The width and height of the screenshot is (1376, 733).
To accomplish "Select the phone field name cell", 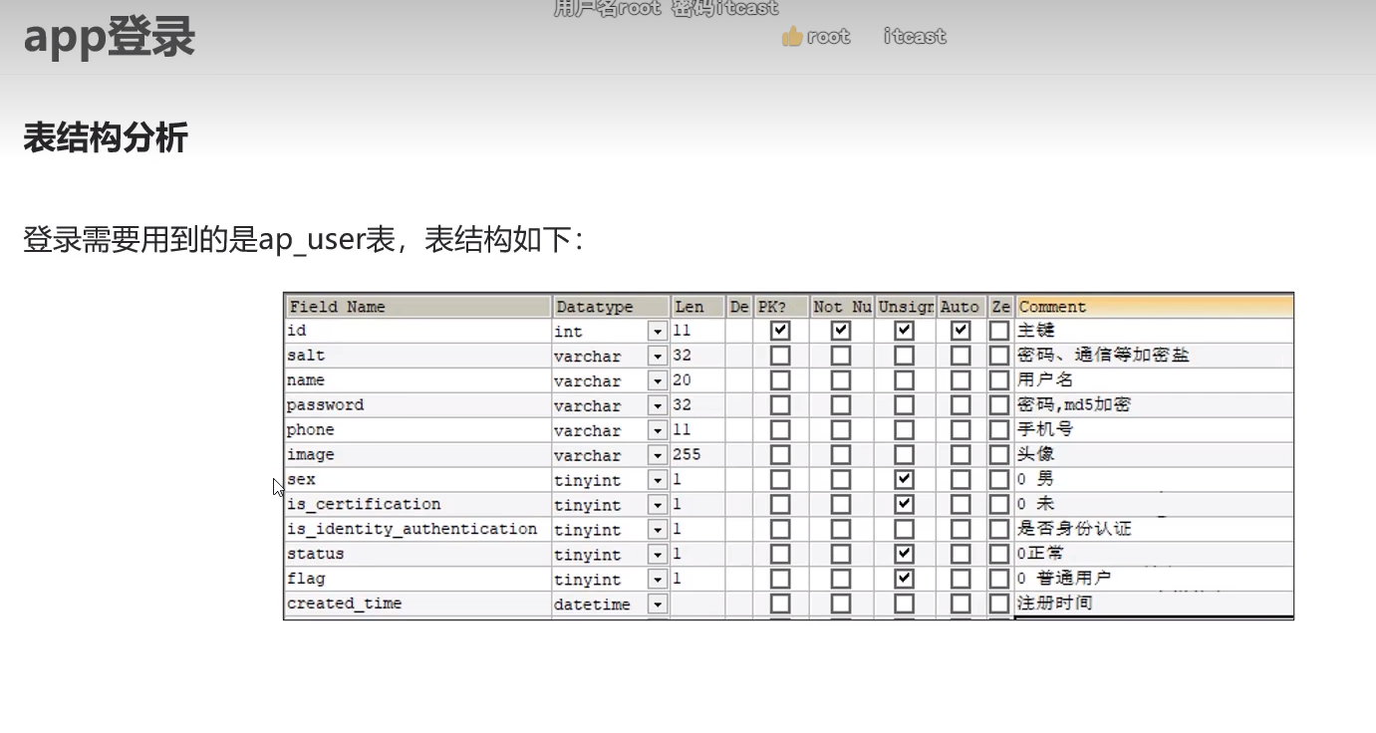I will (417, 430).
